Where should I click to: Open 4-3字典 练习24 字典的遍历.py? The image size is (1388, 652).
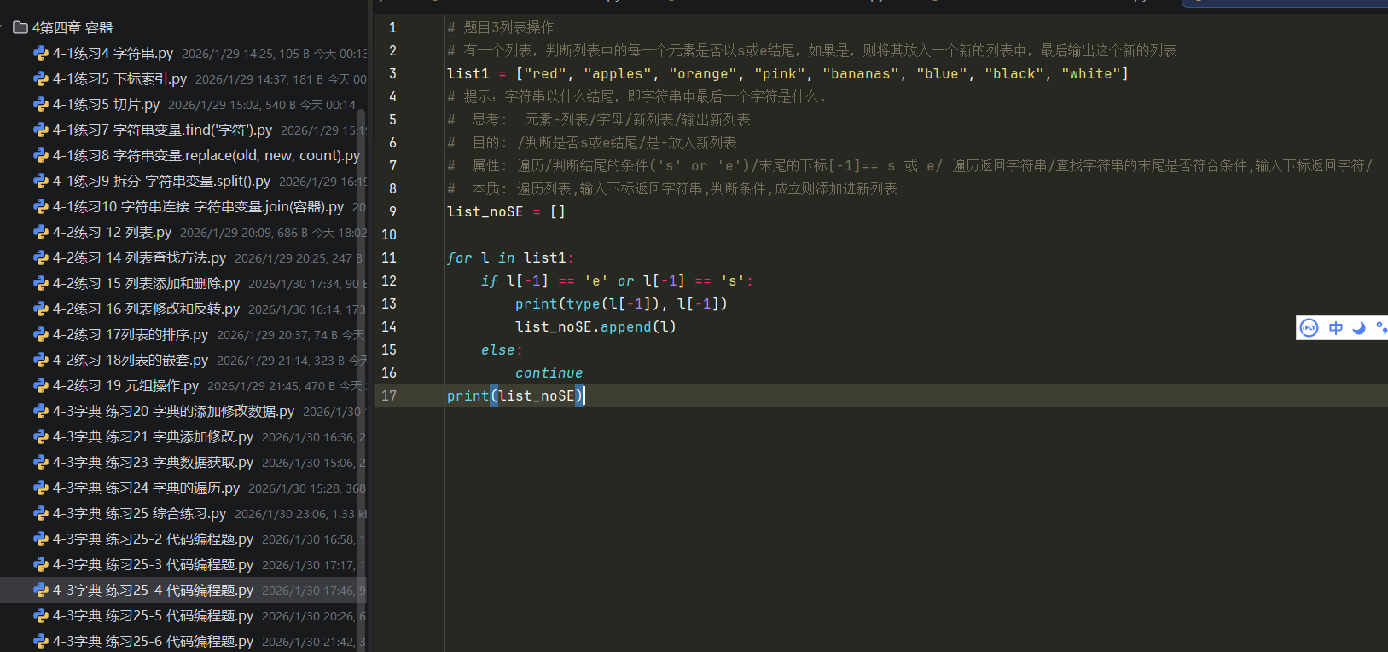146,488
